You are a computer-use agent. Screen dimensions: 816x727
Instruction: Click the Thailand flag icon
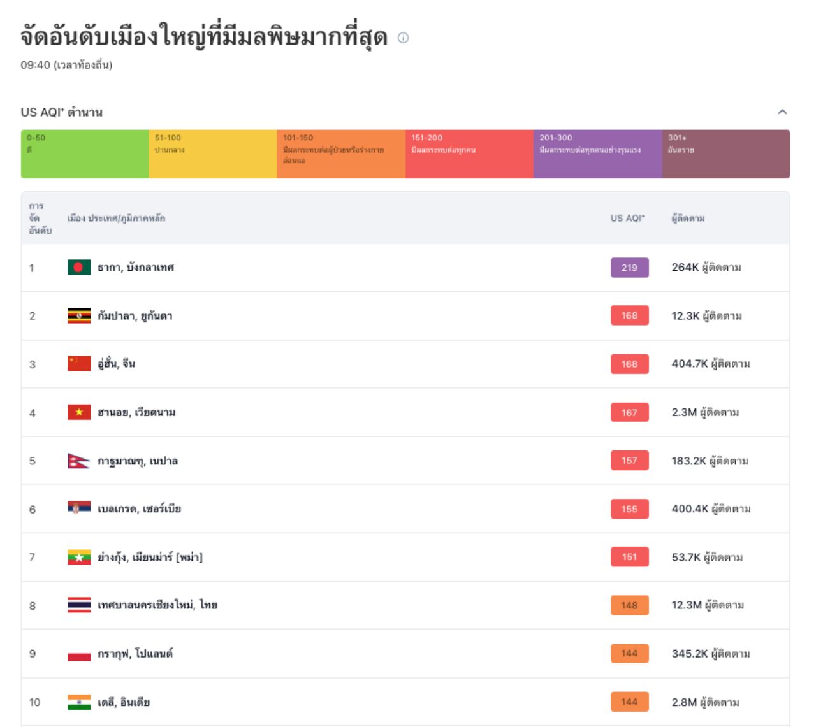click(79, 605)
